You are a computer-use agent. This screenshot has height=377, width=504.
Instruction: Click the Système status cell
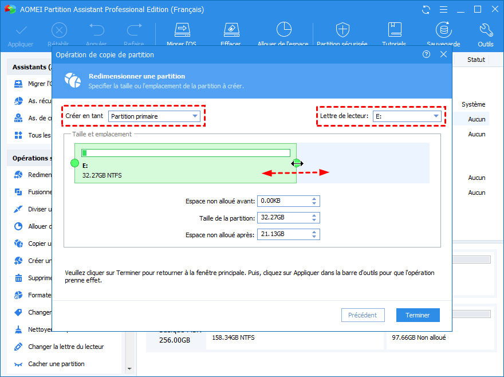click(x=474, y=104)
